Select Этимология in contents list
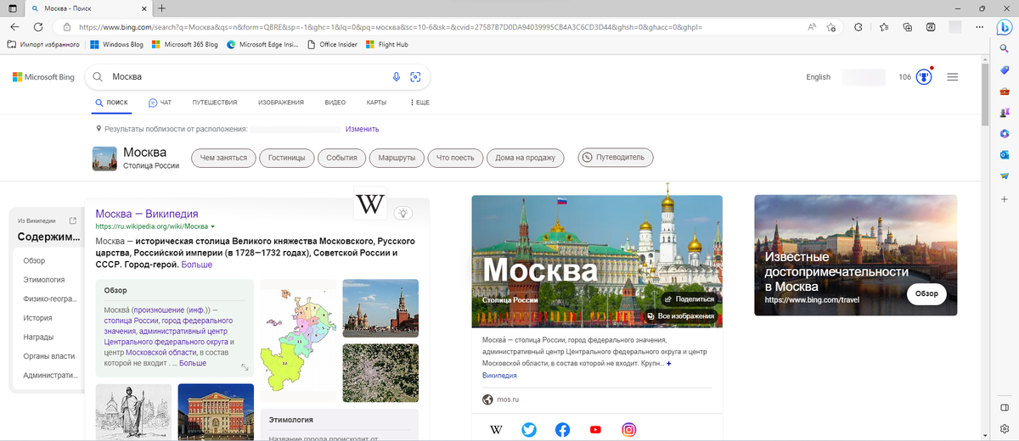Screen dimensions: 1019x441 [x=44, y=279]
